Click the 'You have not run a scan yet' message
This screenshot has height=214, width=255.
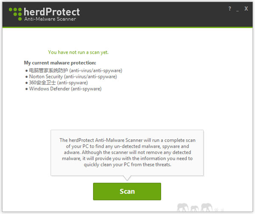78,52
